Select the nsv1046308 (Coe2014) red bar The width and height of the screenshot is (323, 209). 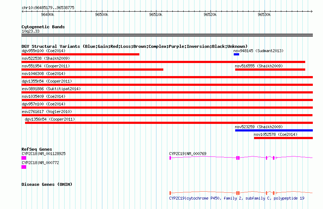pyautogui.click(x=167, y=77)
